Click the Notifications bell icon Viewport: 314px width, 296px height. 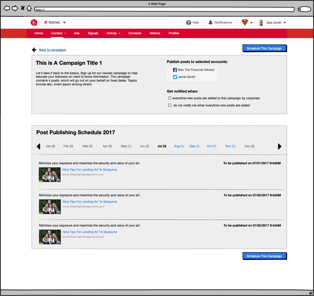coord(210,23)
